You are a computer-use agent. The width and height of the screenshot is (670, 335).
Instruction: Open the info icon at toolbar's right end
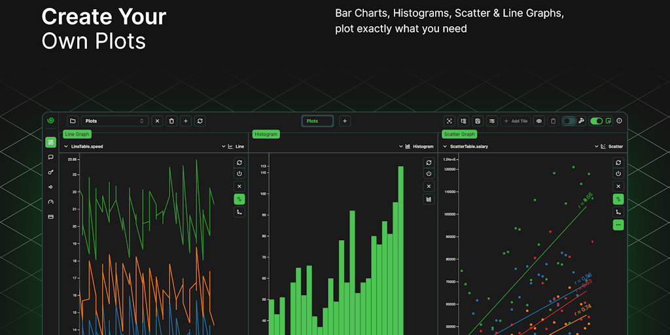pyautogui.click(x=619, y=121)
